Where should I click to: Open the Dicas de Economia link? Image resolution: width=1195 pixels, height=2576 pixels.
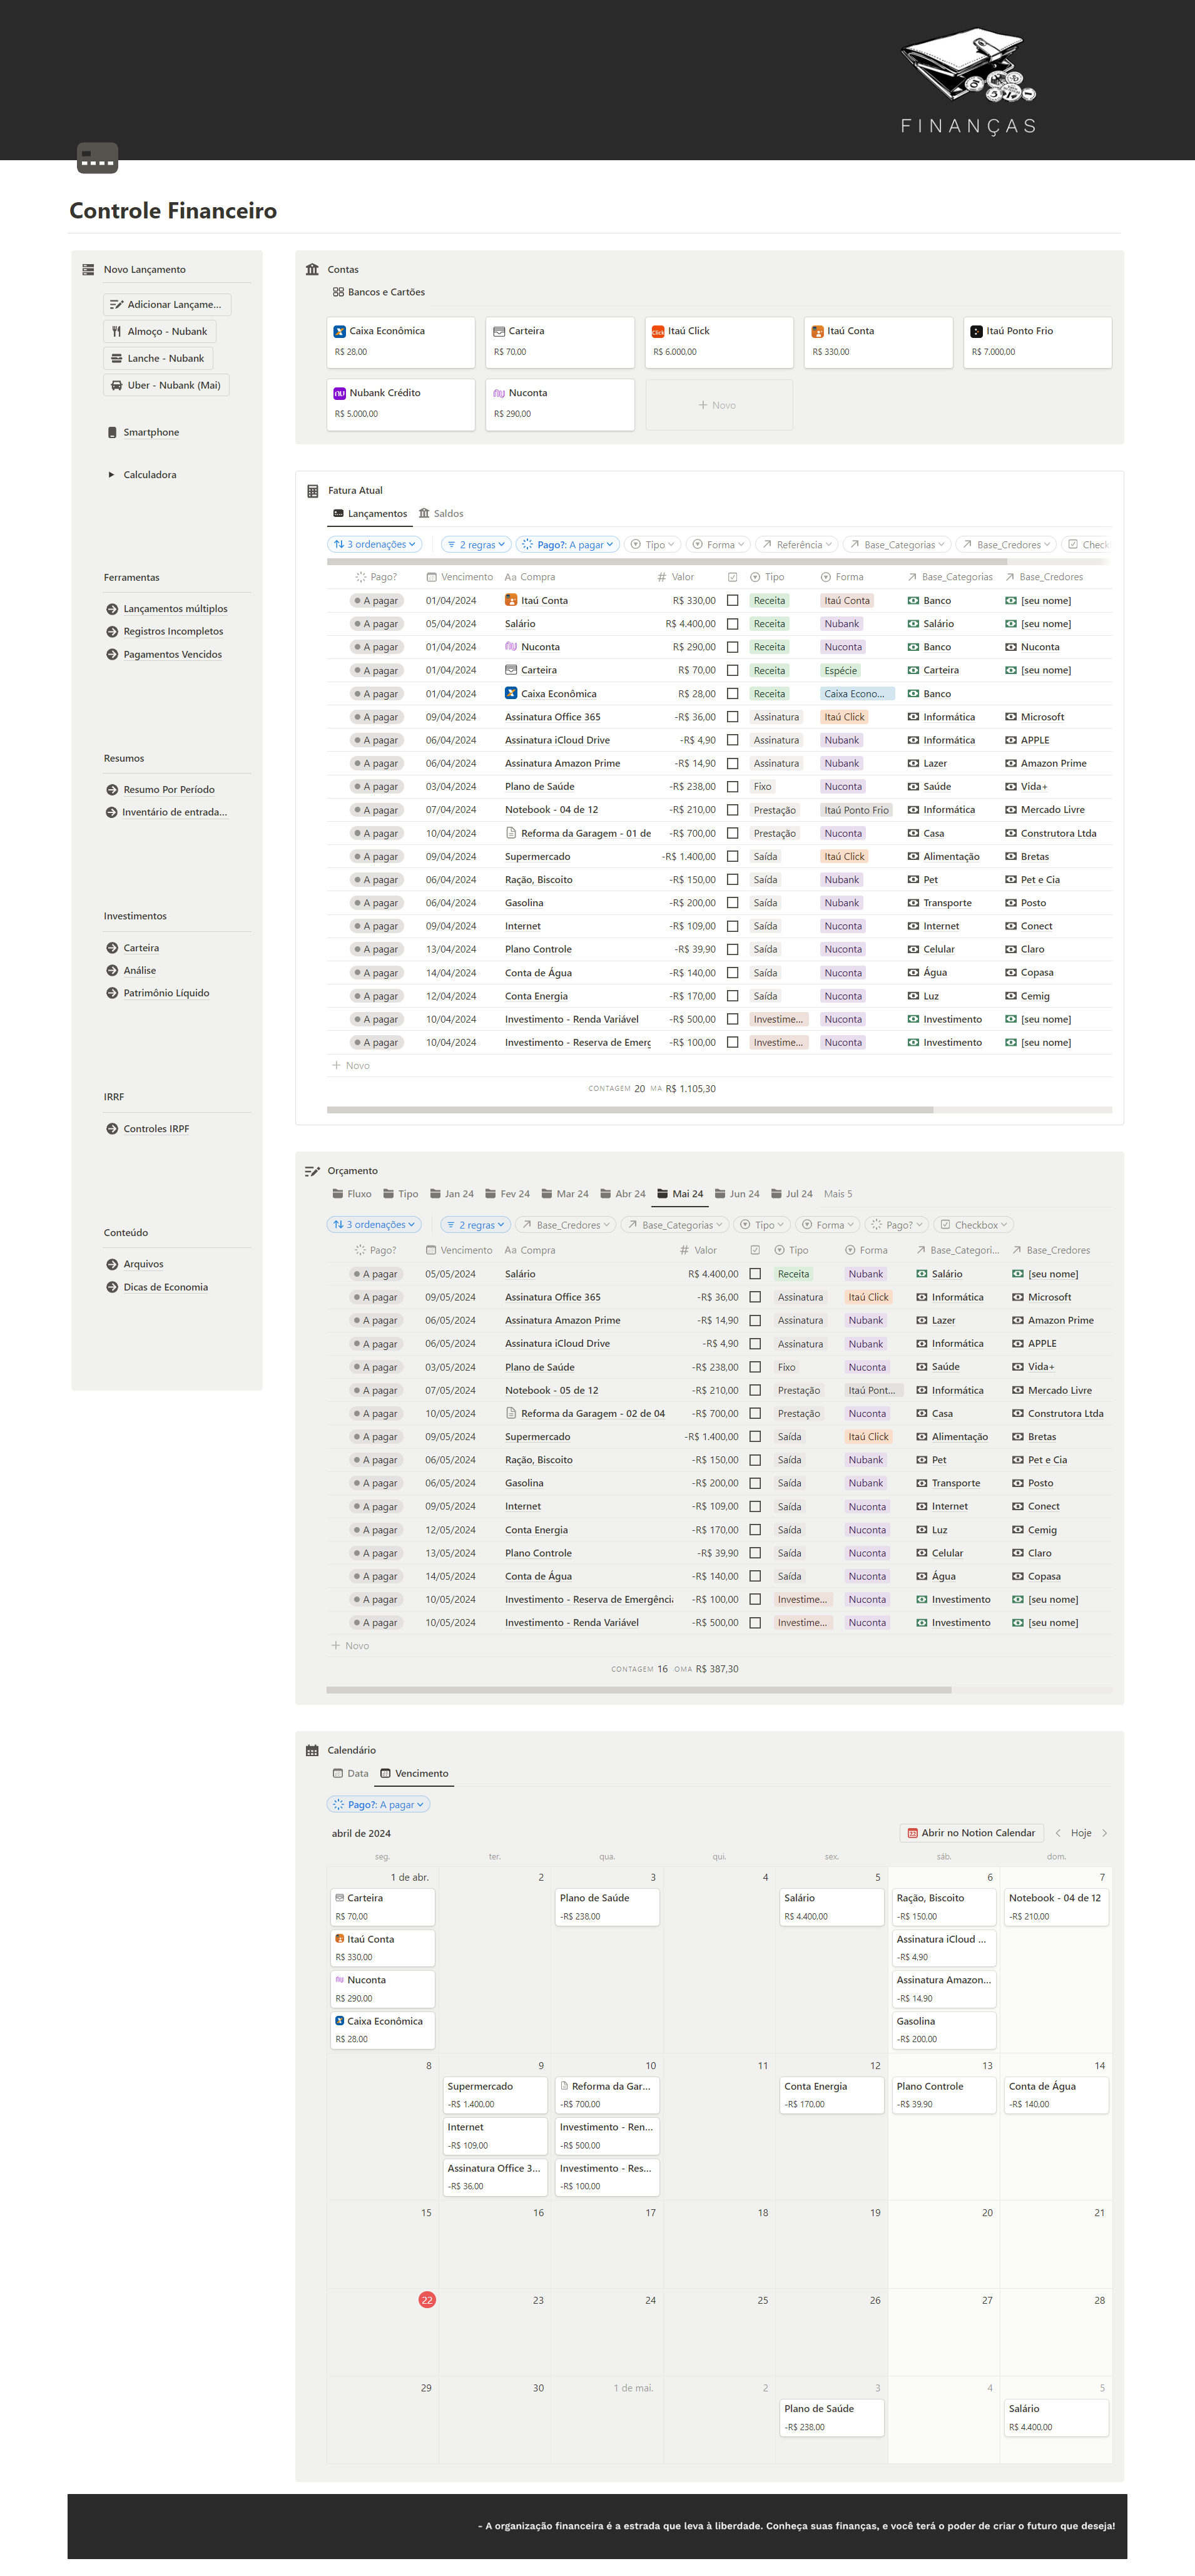click(x=165, y=1287)
